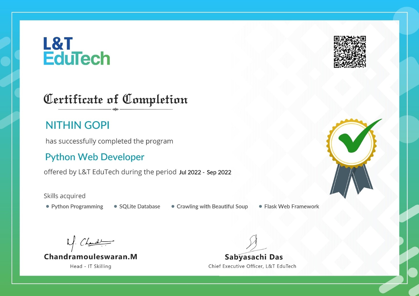Image resolution: width=419 pixels, height=296 pixels.
Task: Click the Skills acquired label
Action: 65,196
